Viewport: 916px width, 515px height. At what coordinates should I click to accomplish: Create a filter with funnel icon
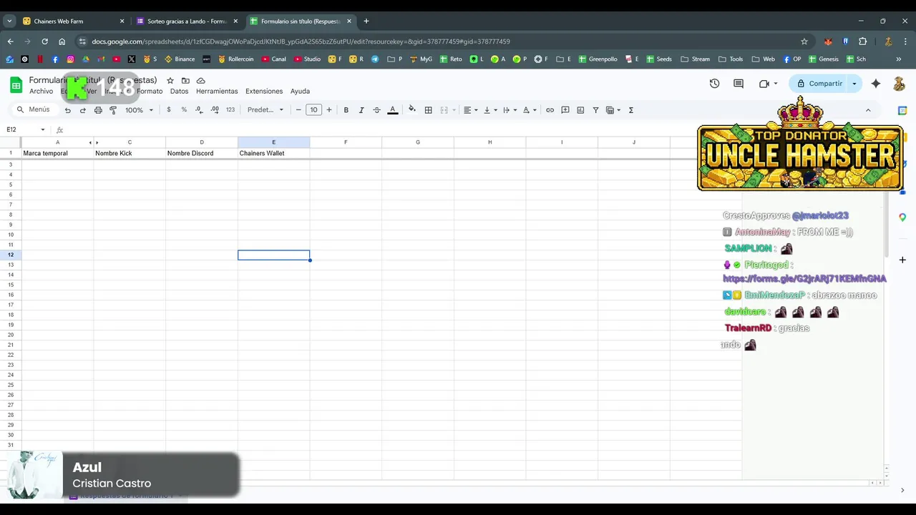595,110
